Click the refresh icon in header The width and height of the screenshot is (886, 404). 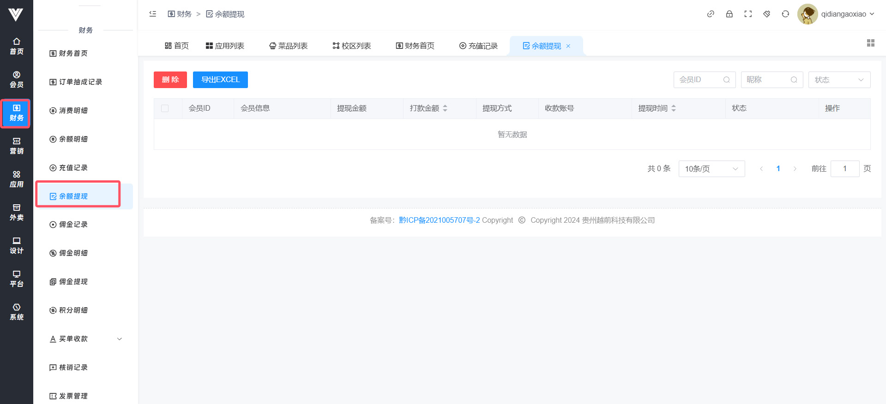tap(785, 14)
